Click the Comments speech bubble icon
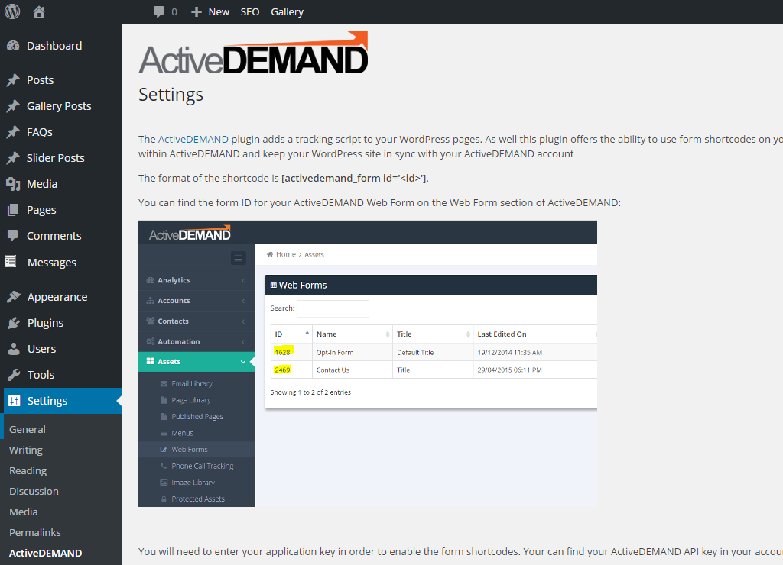This screenshot has width=783, height=565. pyautogui.click(x=14, y=235)
